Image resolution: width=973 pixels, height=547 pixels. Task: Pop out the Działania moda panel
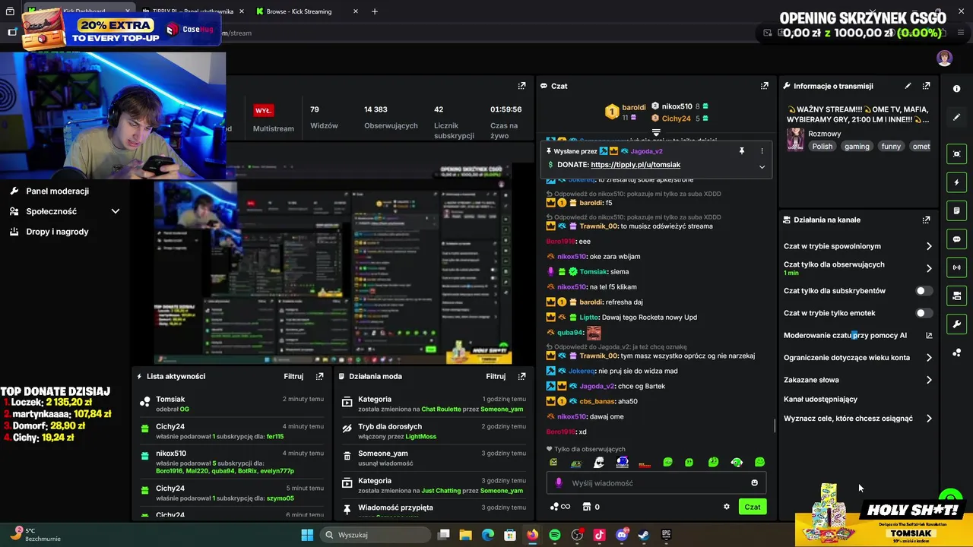(521, 376)
